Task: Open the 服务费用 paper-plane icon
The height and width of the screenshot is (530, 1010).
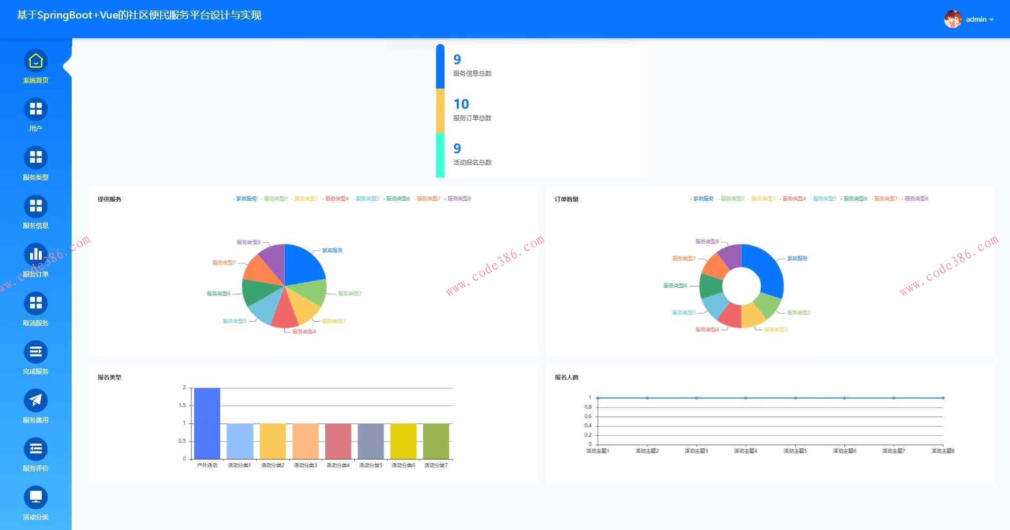Action: click(36, 400)
